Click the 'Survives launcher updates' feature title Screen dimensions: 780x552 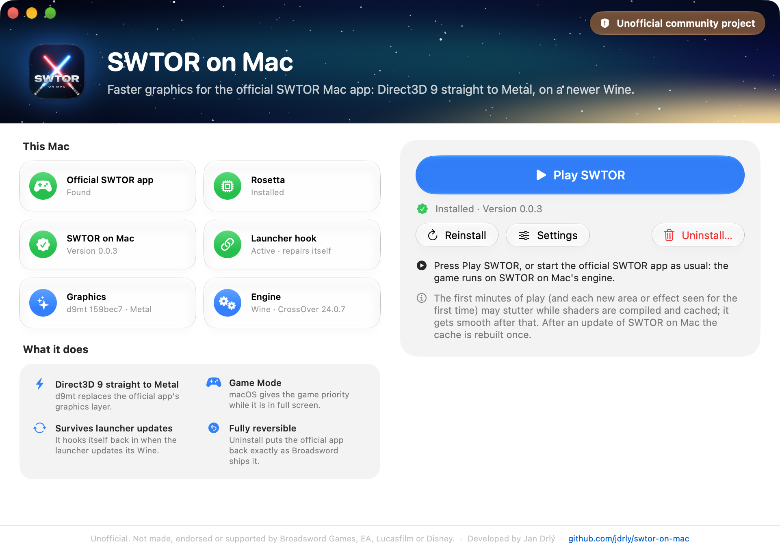[x=114, y=428]
